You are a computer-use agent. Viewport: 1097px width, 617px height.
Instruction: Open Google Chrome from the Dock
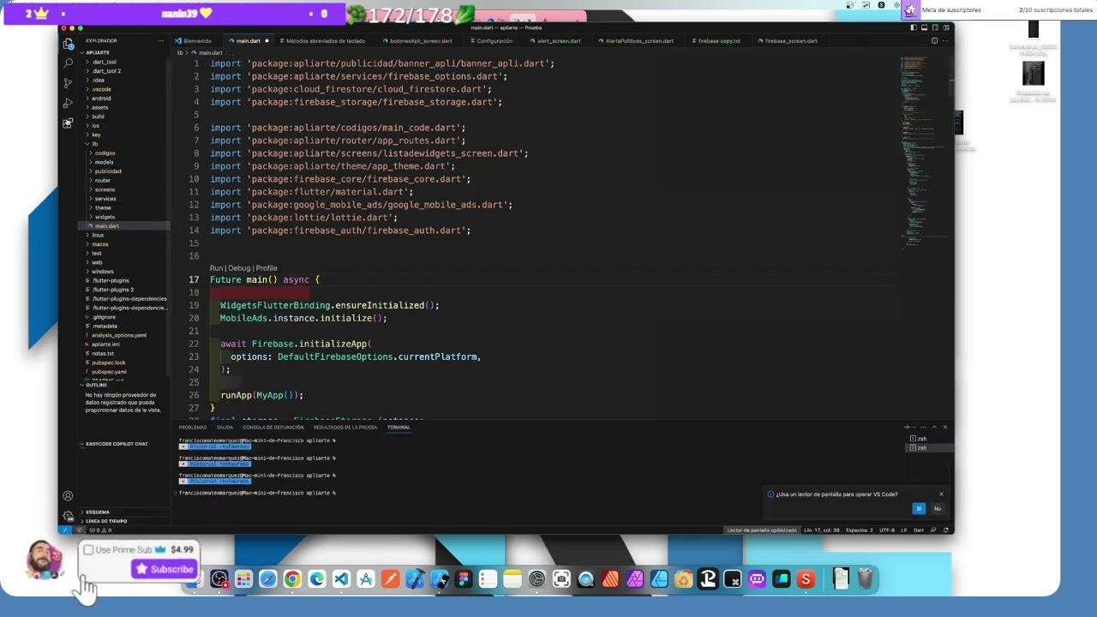click(x=292, y=579)
